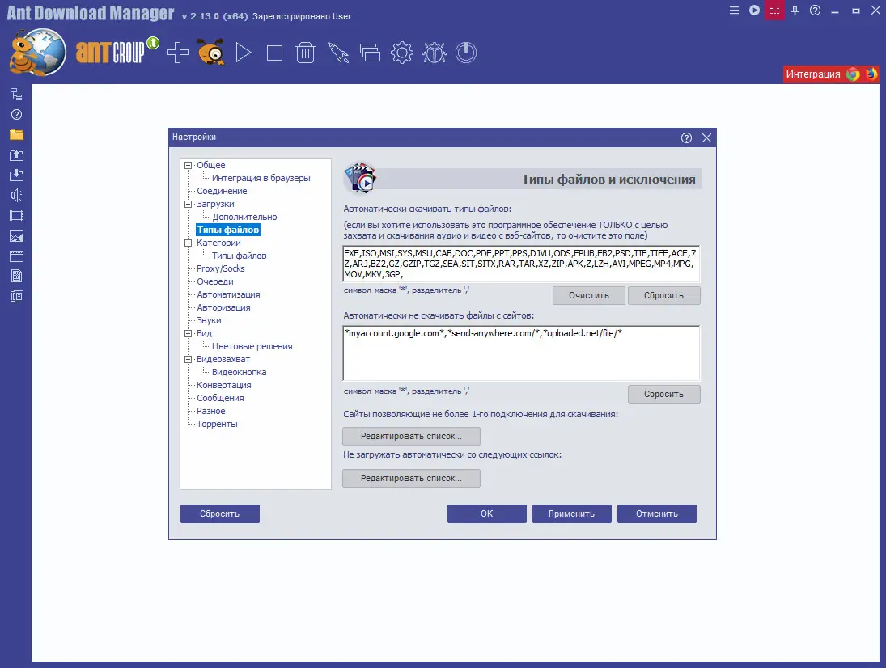Screen dimensions: 886x668
Task: Select the Proxy/Socks settings page
Action: pos(220,268)
